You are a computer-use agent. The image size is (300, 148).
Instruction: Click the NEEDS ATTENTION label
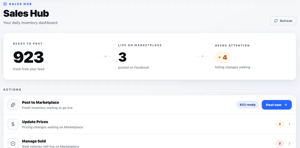pyautogui.click(x=232, y=46)
